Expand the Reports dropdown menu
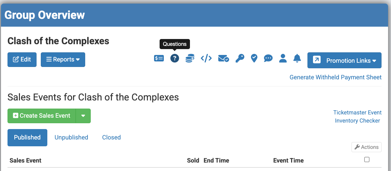The height and width of the screenshot is (171, 391). coord(63,59)
